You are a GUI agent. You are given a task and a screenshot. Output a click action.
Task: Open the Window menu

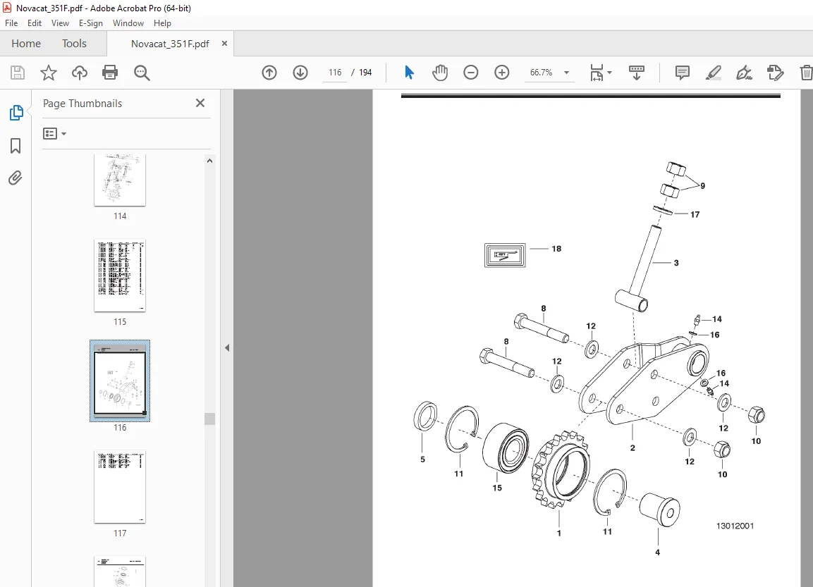128,23
